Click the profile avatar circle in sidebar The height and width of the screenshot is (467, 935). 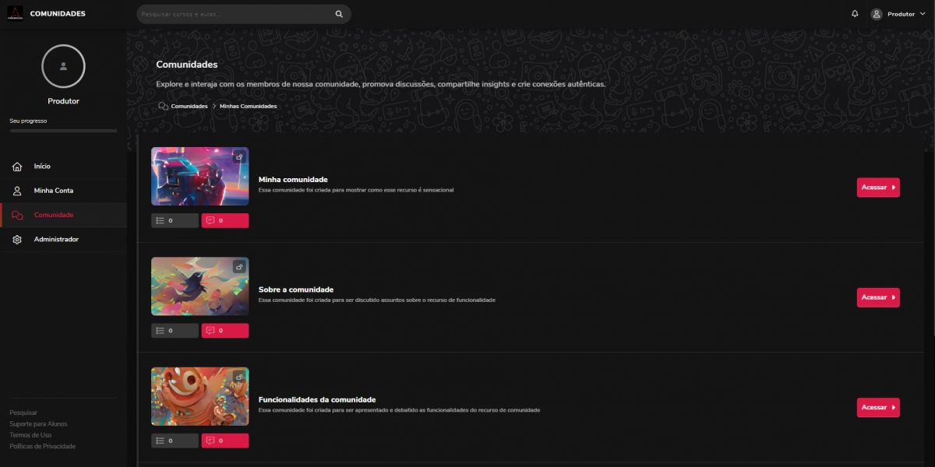[x=63, y=66]
